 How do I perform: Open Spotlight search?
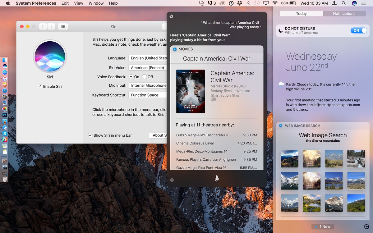[x=343, y=3]
